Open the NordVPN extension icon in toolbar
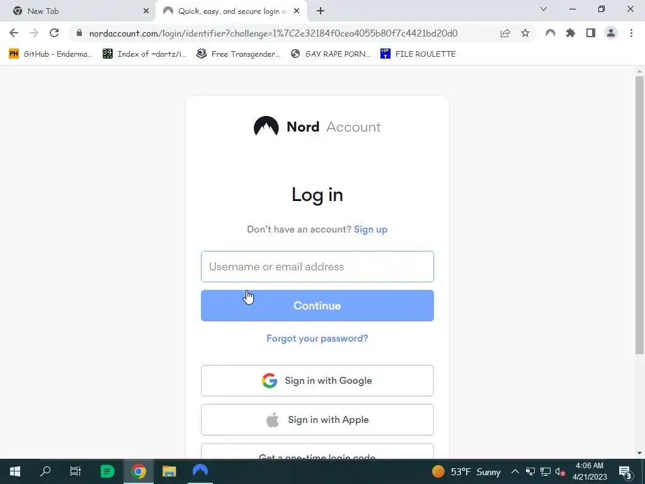The width and height of the screenshot is (645, 484). point(551,33)
